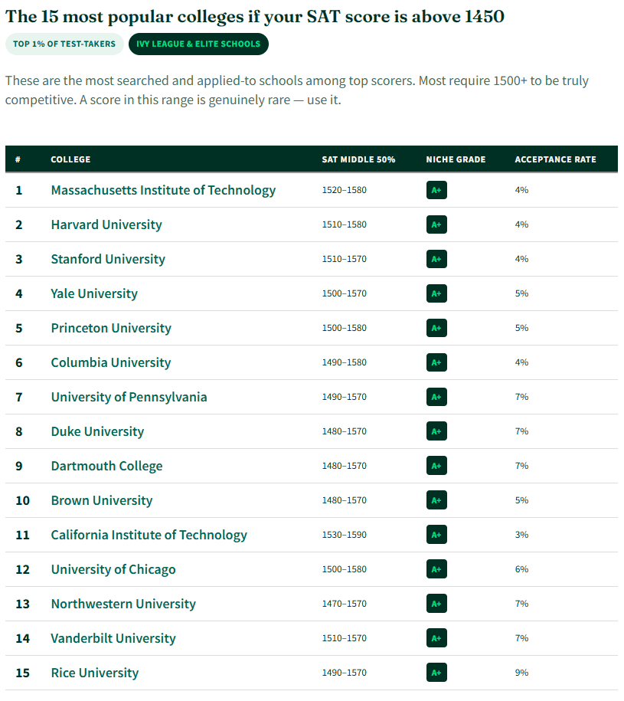
Task: Select the 1490–1580 SAT range for Columbia
Action: pyautogui.click(x=345, y=362)
